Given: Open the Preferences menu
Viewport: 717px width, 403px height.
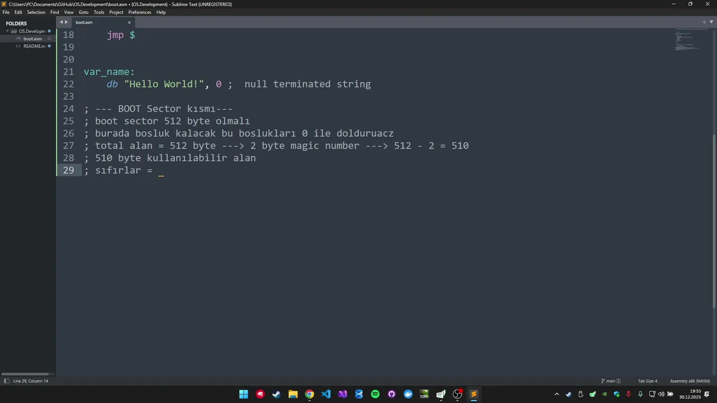Looking at the screenshot, I should pyautogui.click(x=139, y=12).
